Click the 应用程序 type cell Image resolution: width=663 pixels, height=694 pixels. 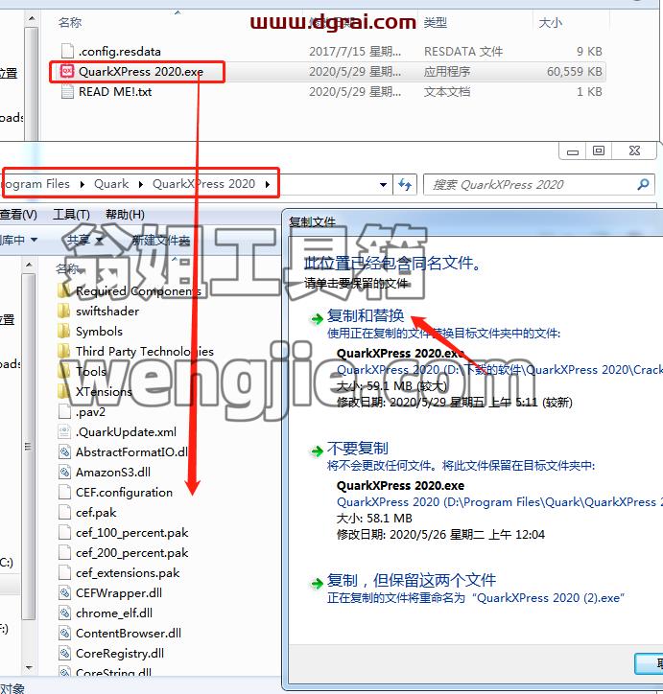tap(447, 71)
